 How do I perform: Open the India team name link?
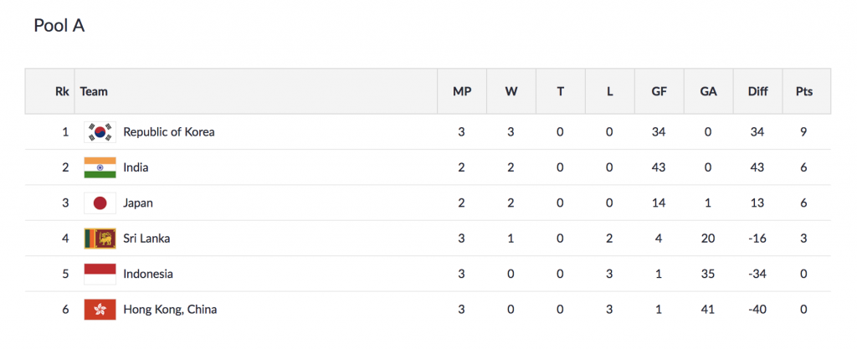[136, 167]
